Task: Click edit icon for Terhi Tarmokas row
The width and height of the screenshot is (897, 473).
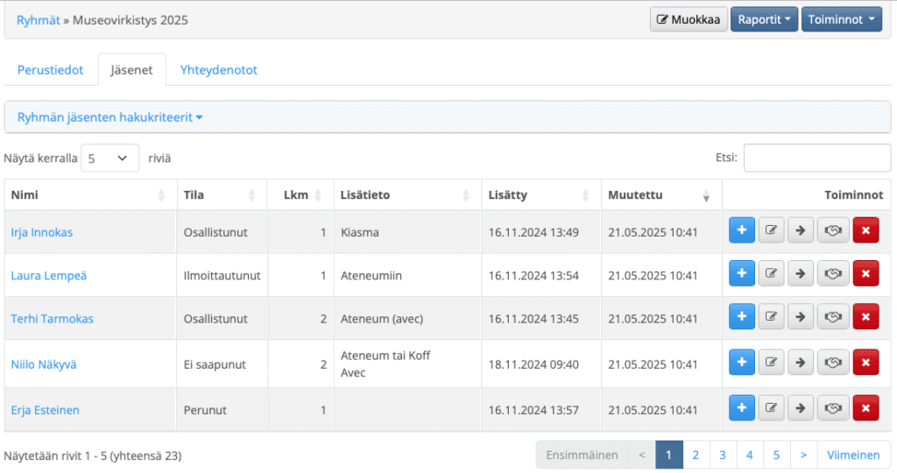Action: 771,317
